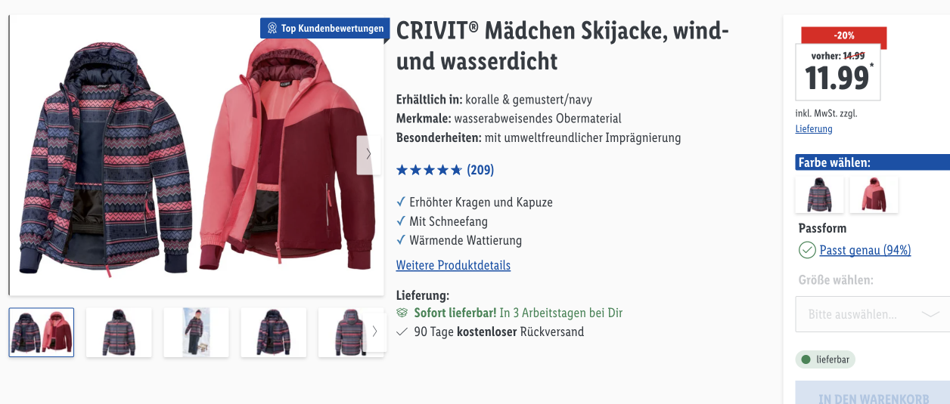Select the coral jacket color swatch
Viewport: 950px width, 404px height.
tap(874, 195)
